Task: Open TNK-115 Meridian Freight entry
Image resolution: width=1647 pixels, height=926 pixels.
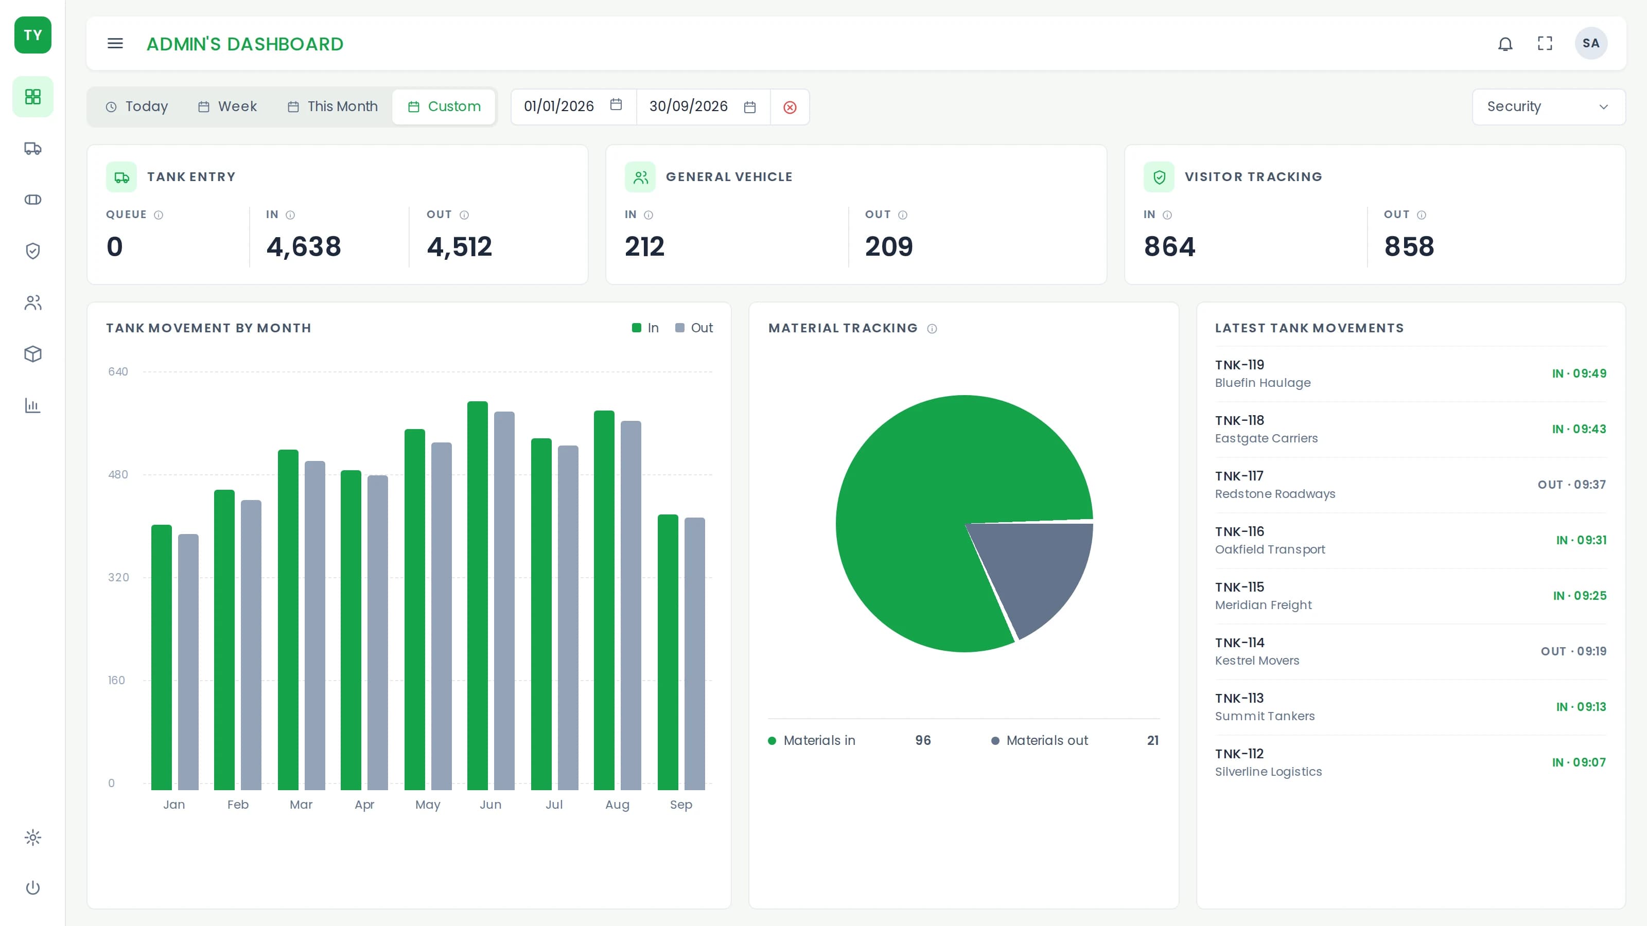Action: [1410, 596]
